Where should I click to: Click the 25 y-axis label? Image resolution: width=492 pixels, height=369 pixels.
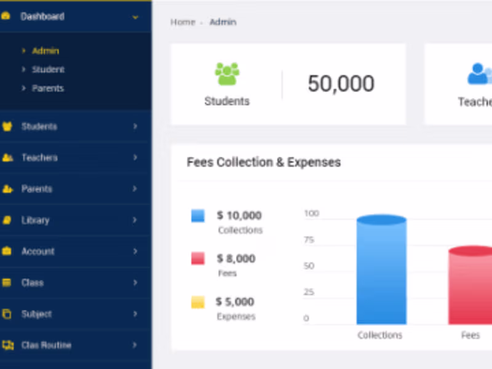pos(309,292)
